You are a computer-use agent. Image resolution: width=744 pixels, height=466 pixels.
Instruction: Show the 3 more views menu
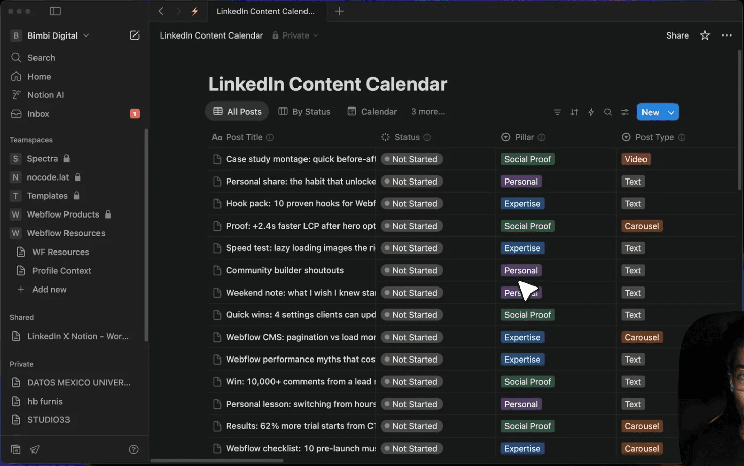coord(427,112)
